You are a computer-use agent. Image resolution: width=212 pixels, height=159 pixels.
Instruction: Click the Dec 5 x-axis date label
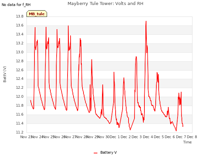pyautogui.click(x=159, y=137)
